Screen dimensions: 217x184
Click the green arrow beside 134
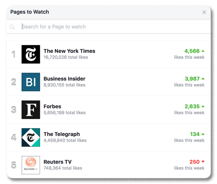[203, 134]
